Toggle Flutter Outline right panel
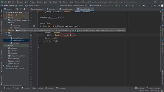 coord(163,30)
